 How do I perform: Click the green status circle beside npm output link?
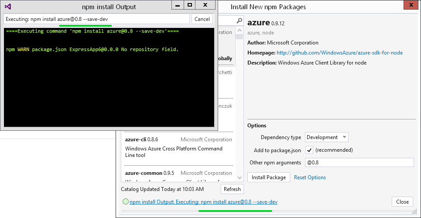coord(125,201)
